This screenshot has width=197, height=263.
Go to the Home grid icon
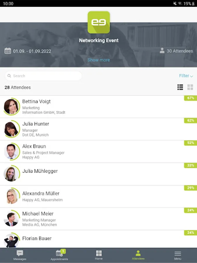(x=99, y=253)
